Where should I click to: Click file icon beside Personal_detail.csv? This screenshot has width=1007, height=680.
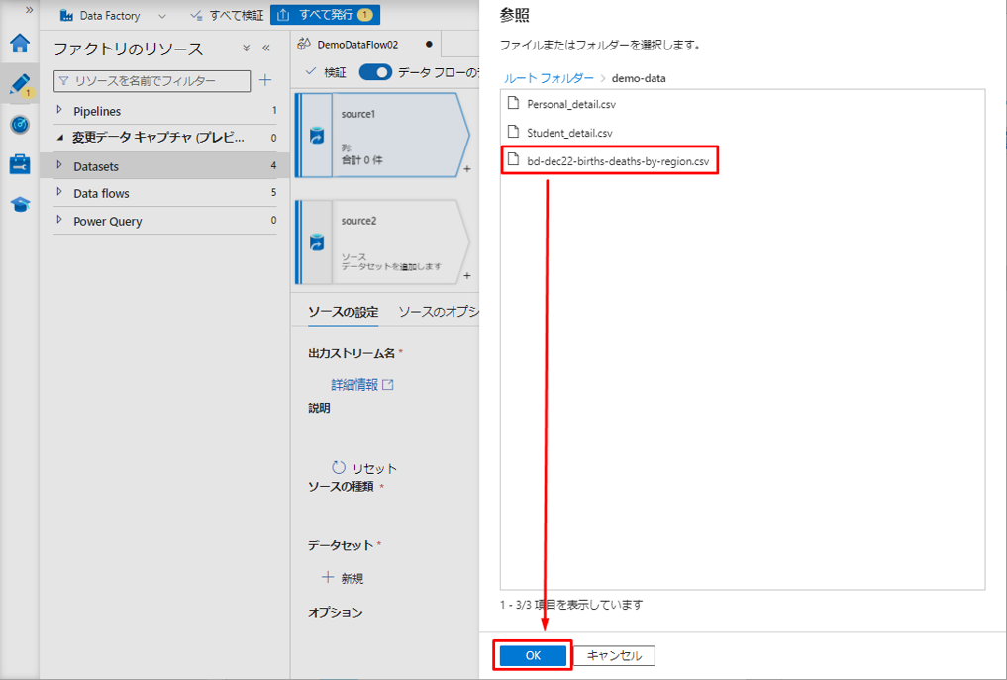[513, 103]
